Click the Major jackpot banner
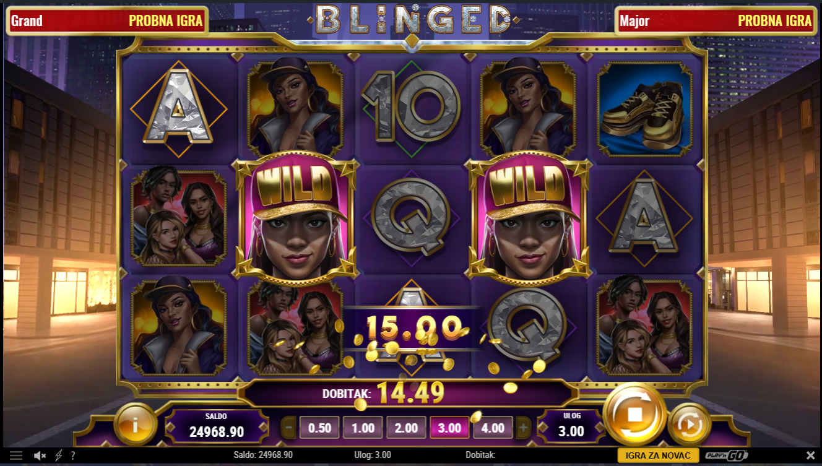Viewport: 822px width, 466px height. pyautogui.click(x=716, y=20)
